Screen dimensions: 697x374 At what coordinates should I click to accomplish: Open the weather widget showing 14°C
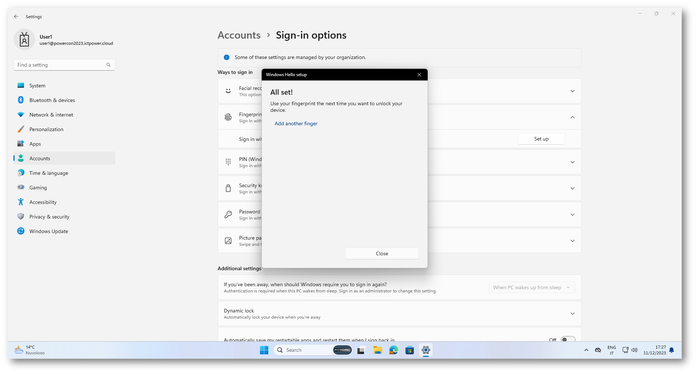[29, 350]
